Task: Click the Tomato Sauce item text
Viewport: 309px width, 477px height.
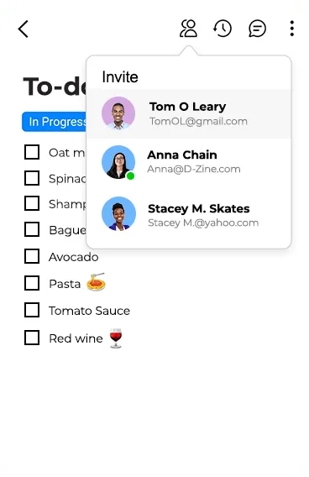Action: pos(89,311)
